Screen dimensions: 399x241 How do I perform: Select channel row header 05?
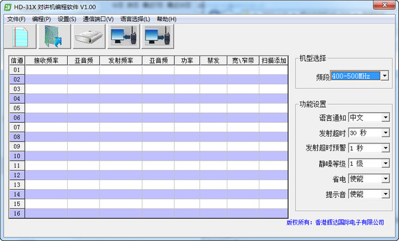pos(17,108)
